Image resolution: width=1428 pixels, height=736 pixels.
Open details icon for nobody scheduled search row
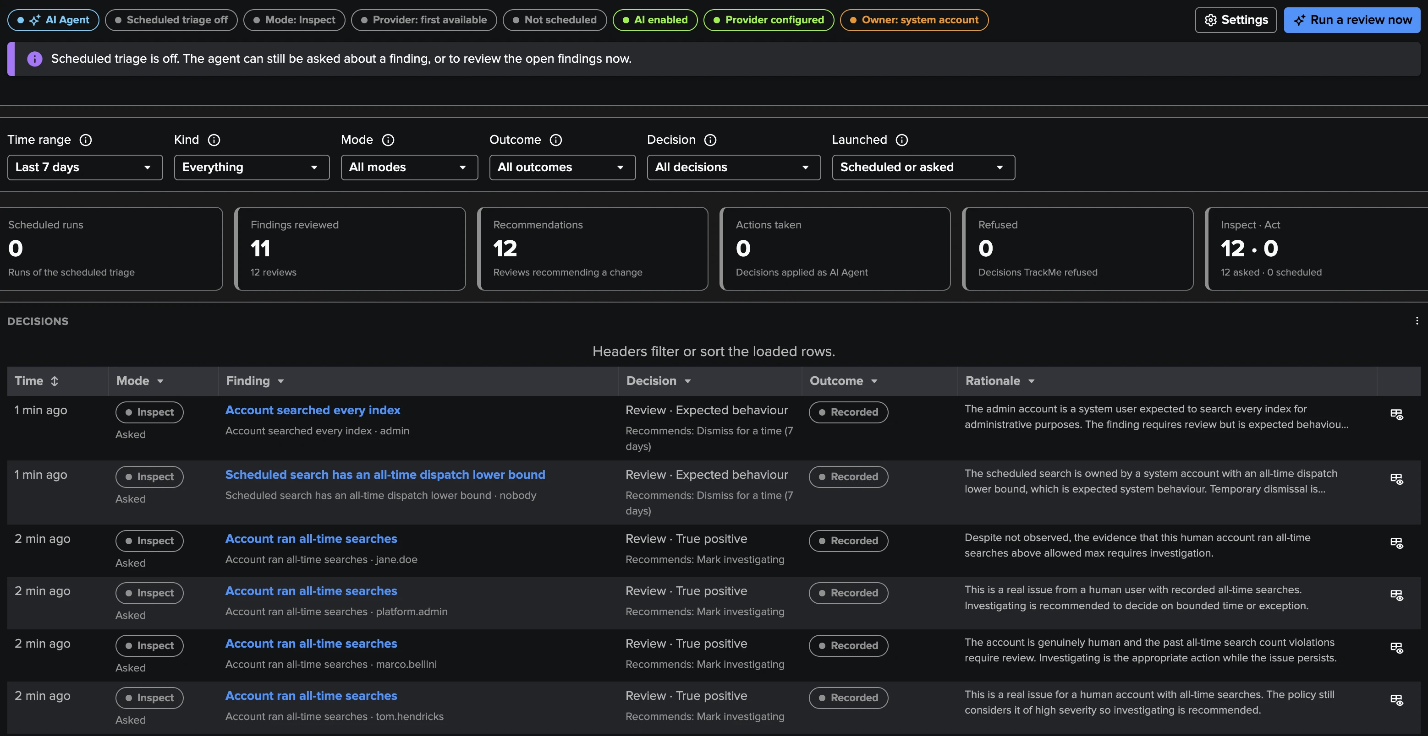tap(1396, 478)
